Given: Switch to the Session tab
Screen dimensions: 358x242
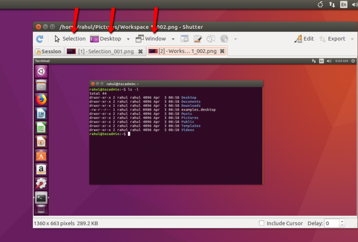Looking at the screenshot, I should click(x=48, y=51).
